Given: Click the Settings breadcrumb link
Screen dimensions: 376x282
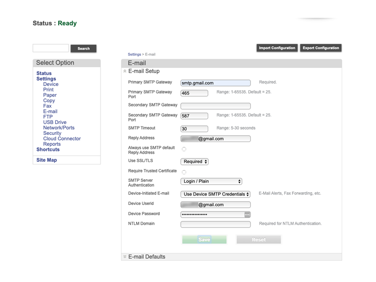Looking at the screenshot, I should [x=134, y=55].
